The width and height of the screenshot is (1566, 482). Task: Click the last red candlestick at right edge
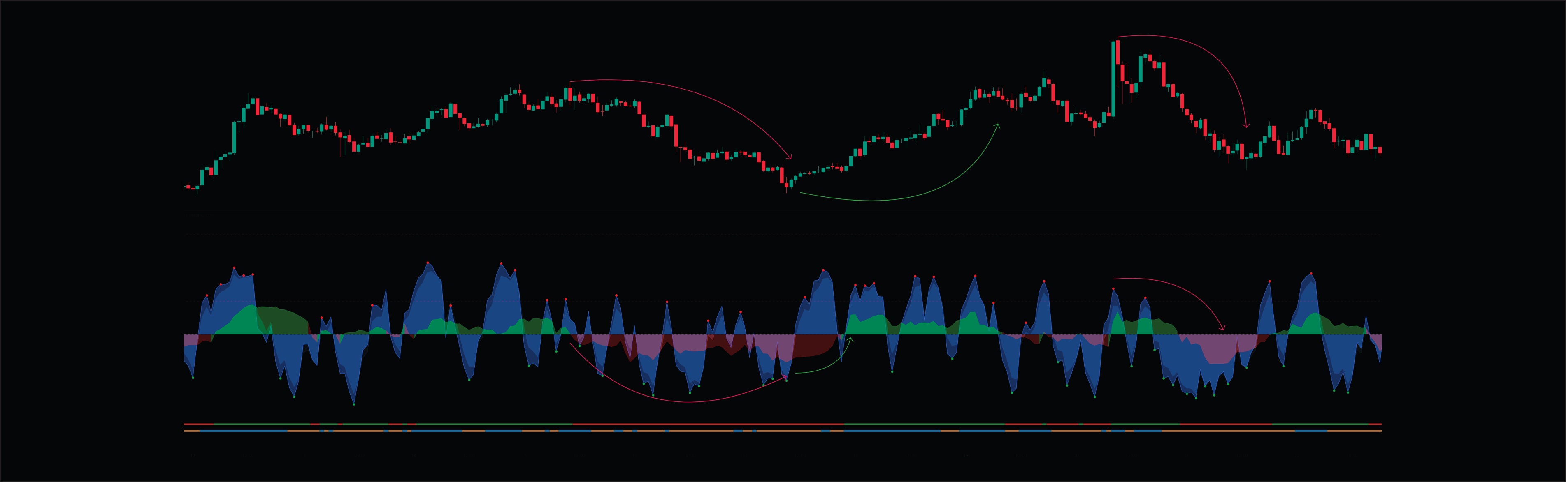pos(1380,149)
